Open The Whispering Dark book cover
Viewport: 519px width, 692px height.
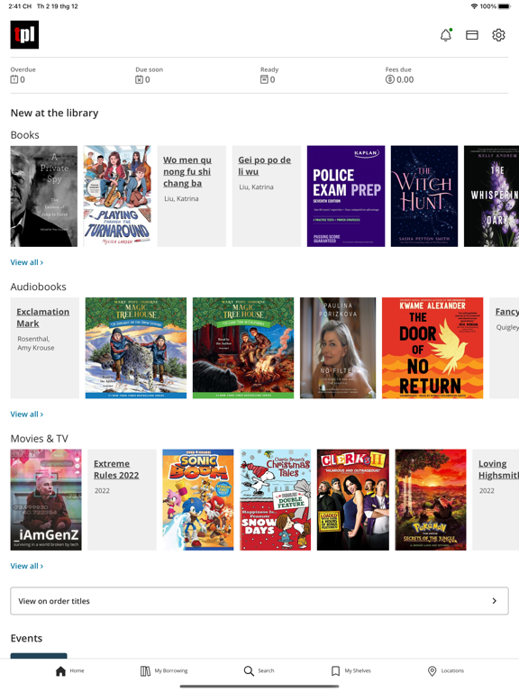pos(491,196)
